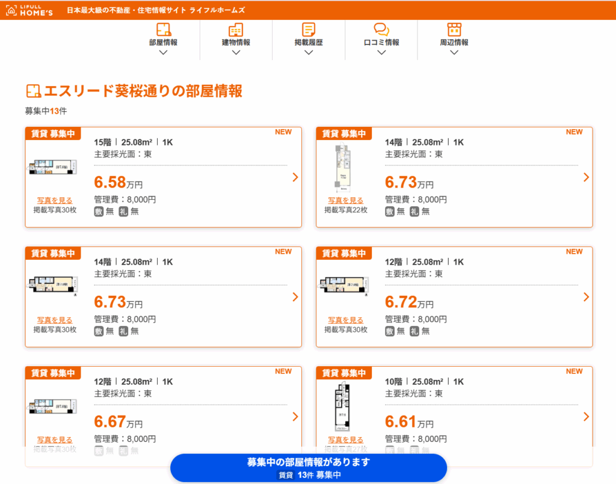The height and width of the screenshot is (484, 616).
Task: Click NEW badge on 6.72万円 listing
Action: (574, 251)
